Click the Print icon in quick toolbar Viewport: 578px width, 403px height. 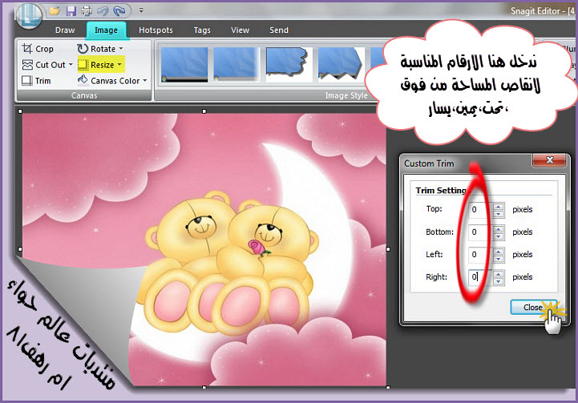pyautogui.click(x=87, y=10)
